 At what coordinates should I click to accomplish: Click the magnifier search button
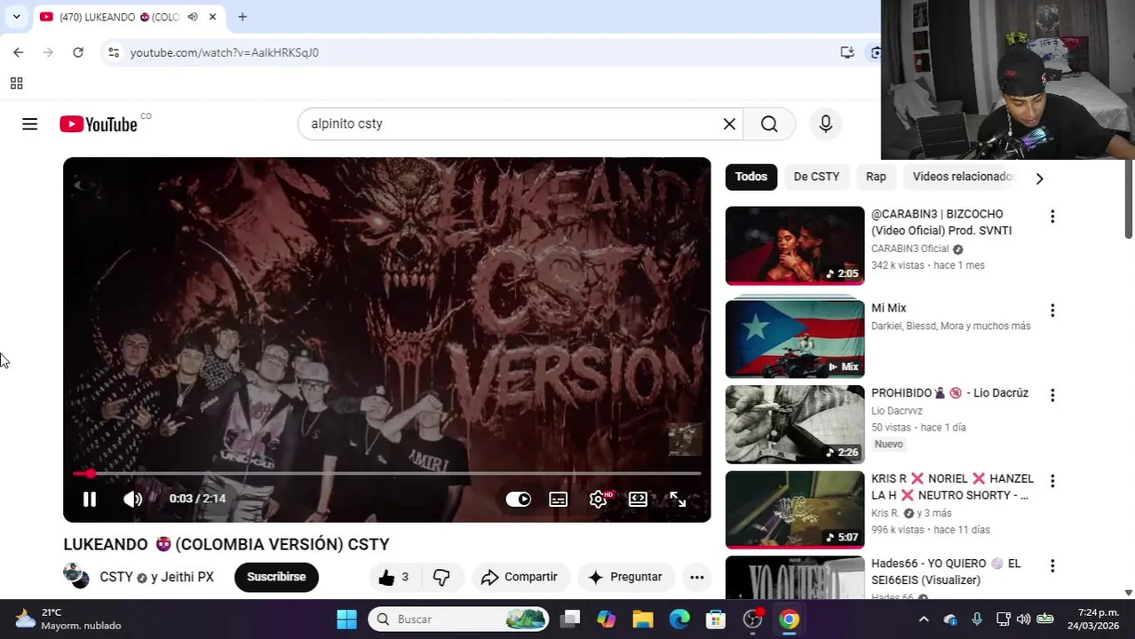[x=769, y=124]
